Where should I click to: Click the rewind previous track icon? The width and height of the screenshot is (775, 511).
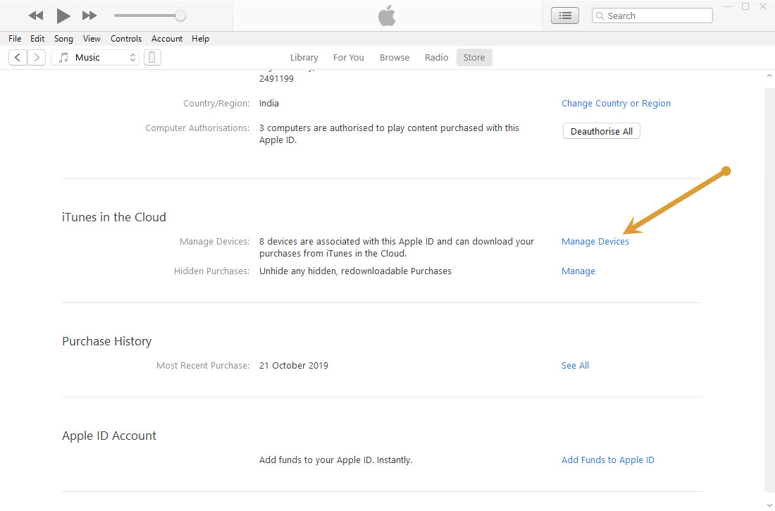[36, 16]
